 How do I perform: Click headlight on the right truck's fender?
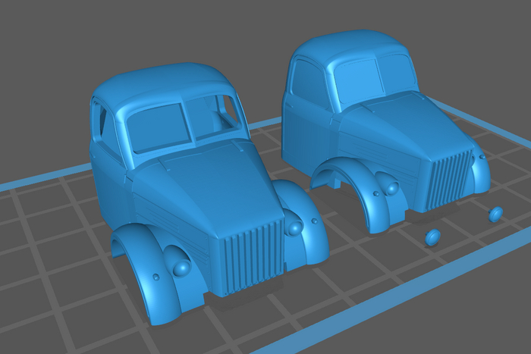(x=389, y=187)
